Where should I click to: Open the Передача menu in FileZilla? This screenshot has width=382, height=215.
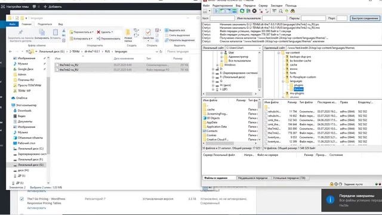pyautogui.click(x=249, y=5)
